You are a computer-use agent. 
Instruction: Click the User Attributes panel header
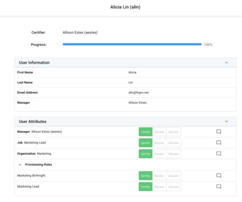[33, 122]
